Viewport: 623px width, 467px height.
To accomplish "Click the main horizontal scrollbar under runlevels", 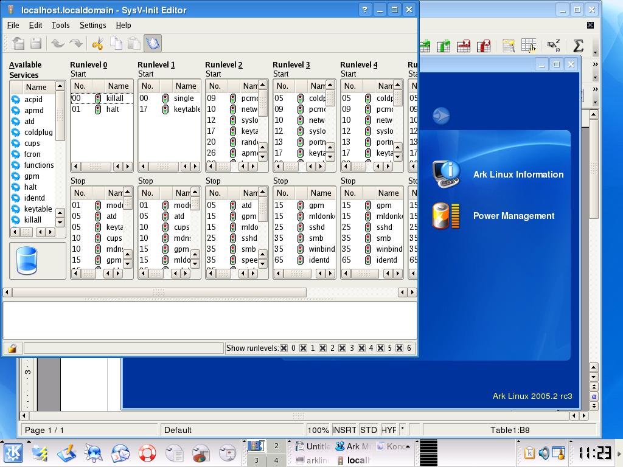I will click(159, 292).
